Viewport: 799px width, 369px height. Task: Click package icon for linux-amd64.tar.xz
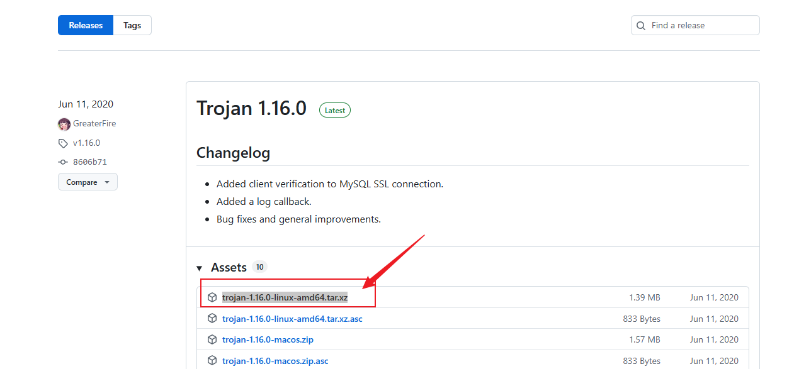[212, 297]
